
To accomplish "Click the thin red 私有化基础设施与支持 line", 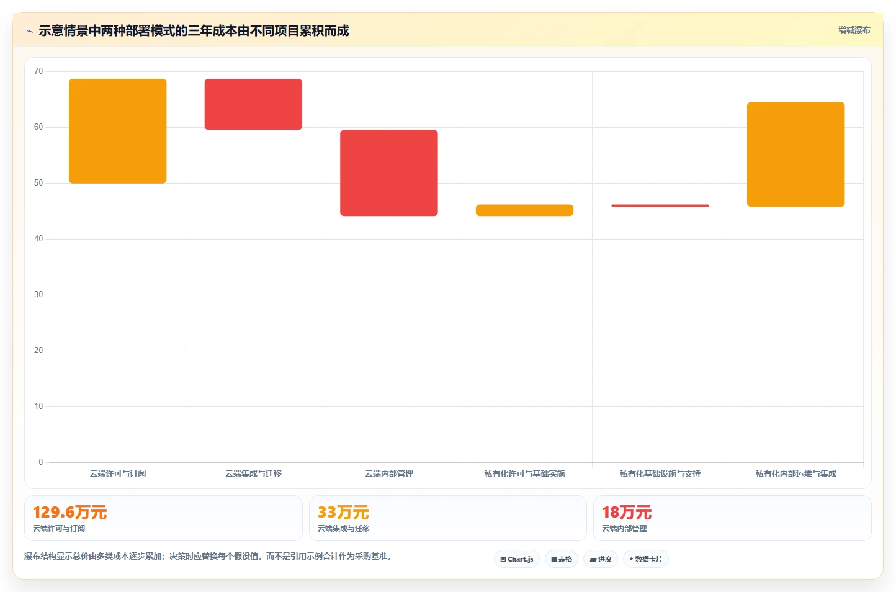I will click(x=660, y=205).
